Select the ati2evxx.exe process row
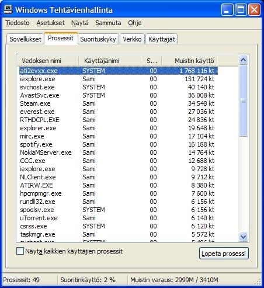 coord(119,71)
